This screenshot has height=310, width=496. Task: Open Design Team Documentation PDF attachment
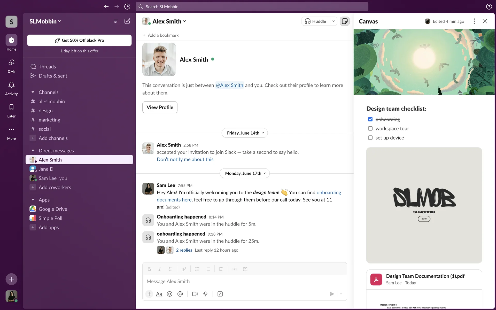(425, 276)
